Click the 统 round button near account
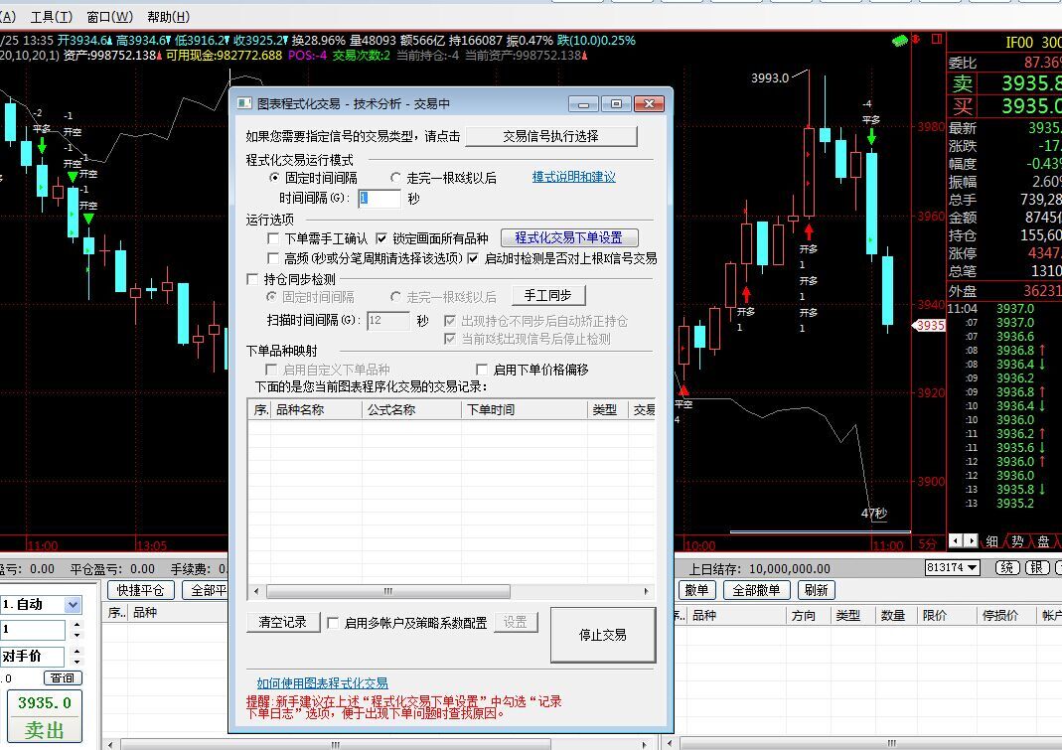The width and height of the screenshot is (1062, 750). 1007,567
